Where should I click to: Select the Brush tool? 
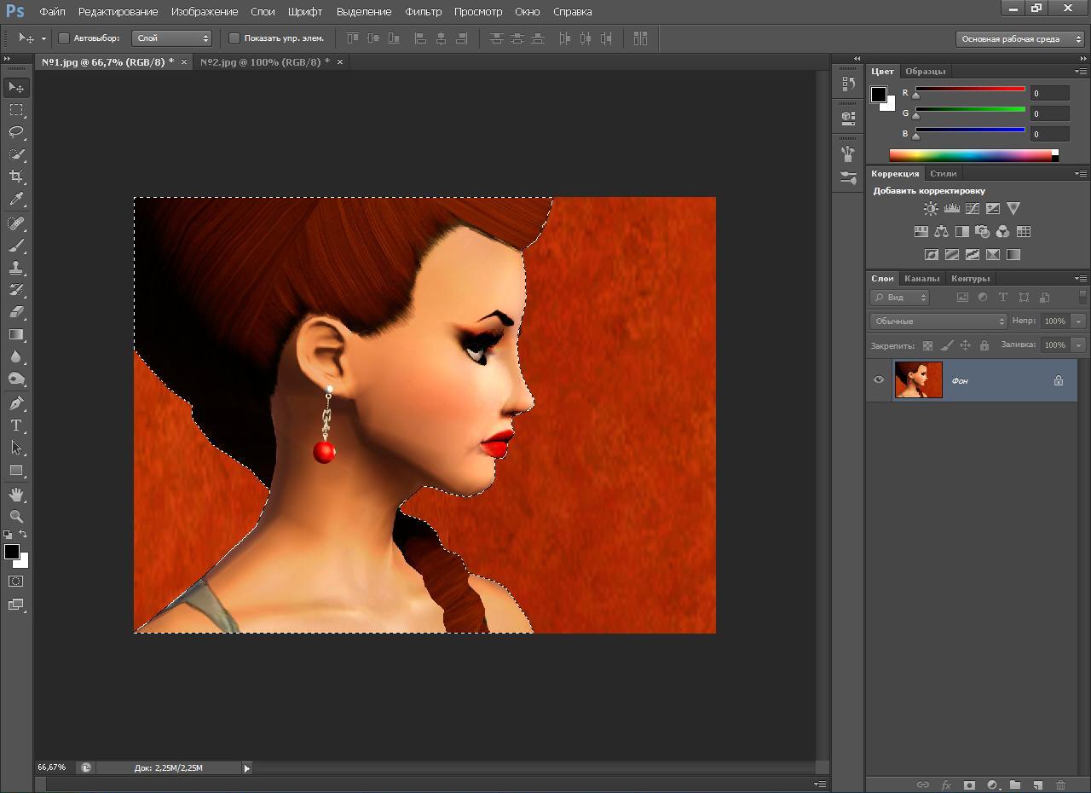coord(16,246)
